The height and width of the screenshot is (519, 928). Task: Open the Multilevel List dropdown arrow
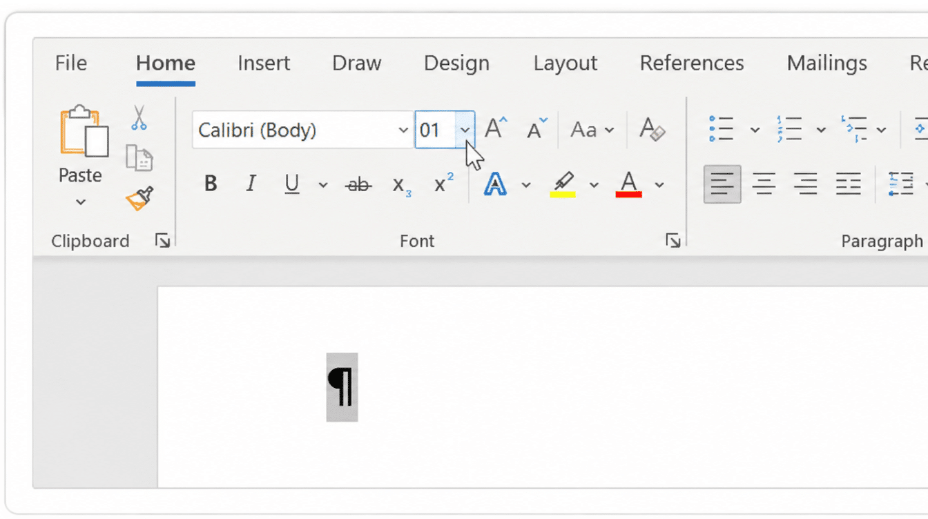882,130
